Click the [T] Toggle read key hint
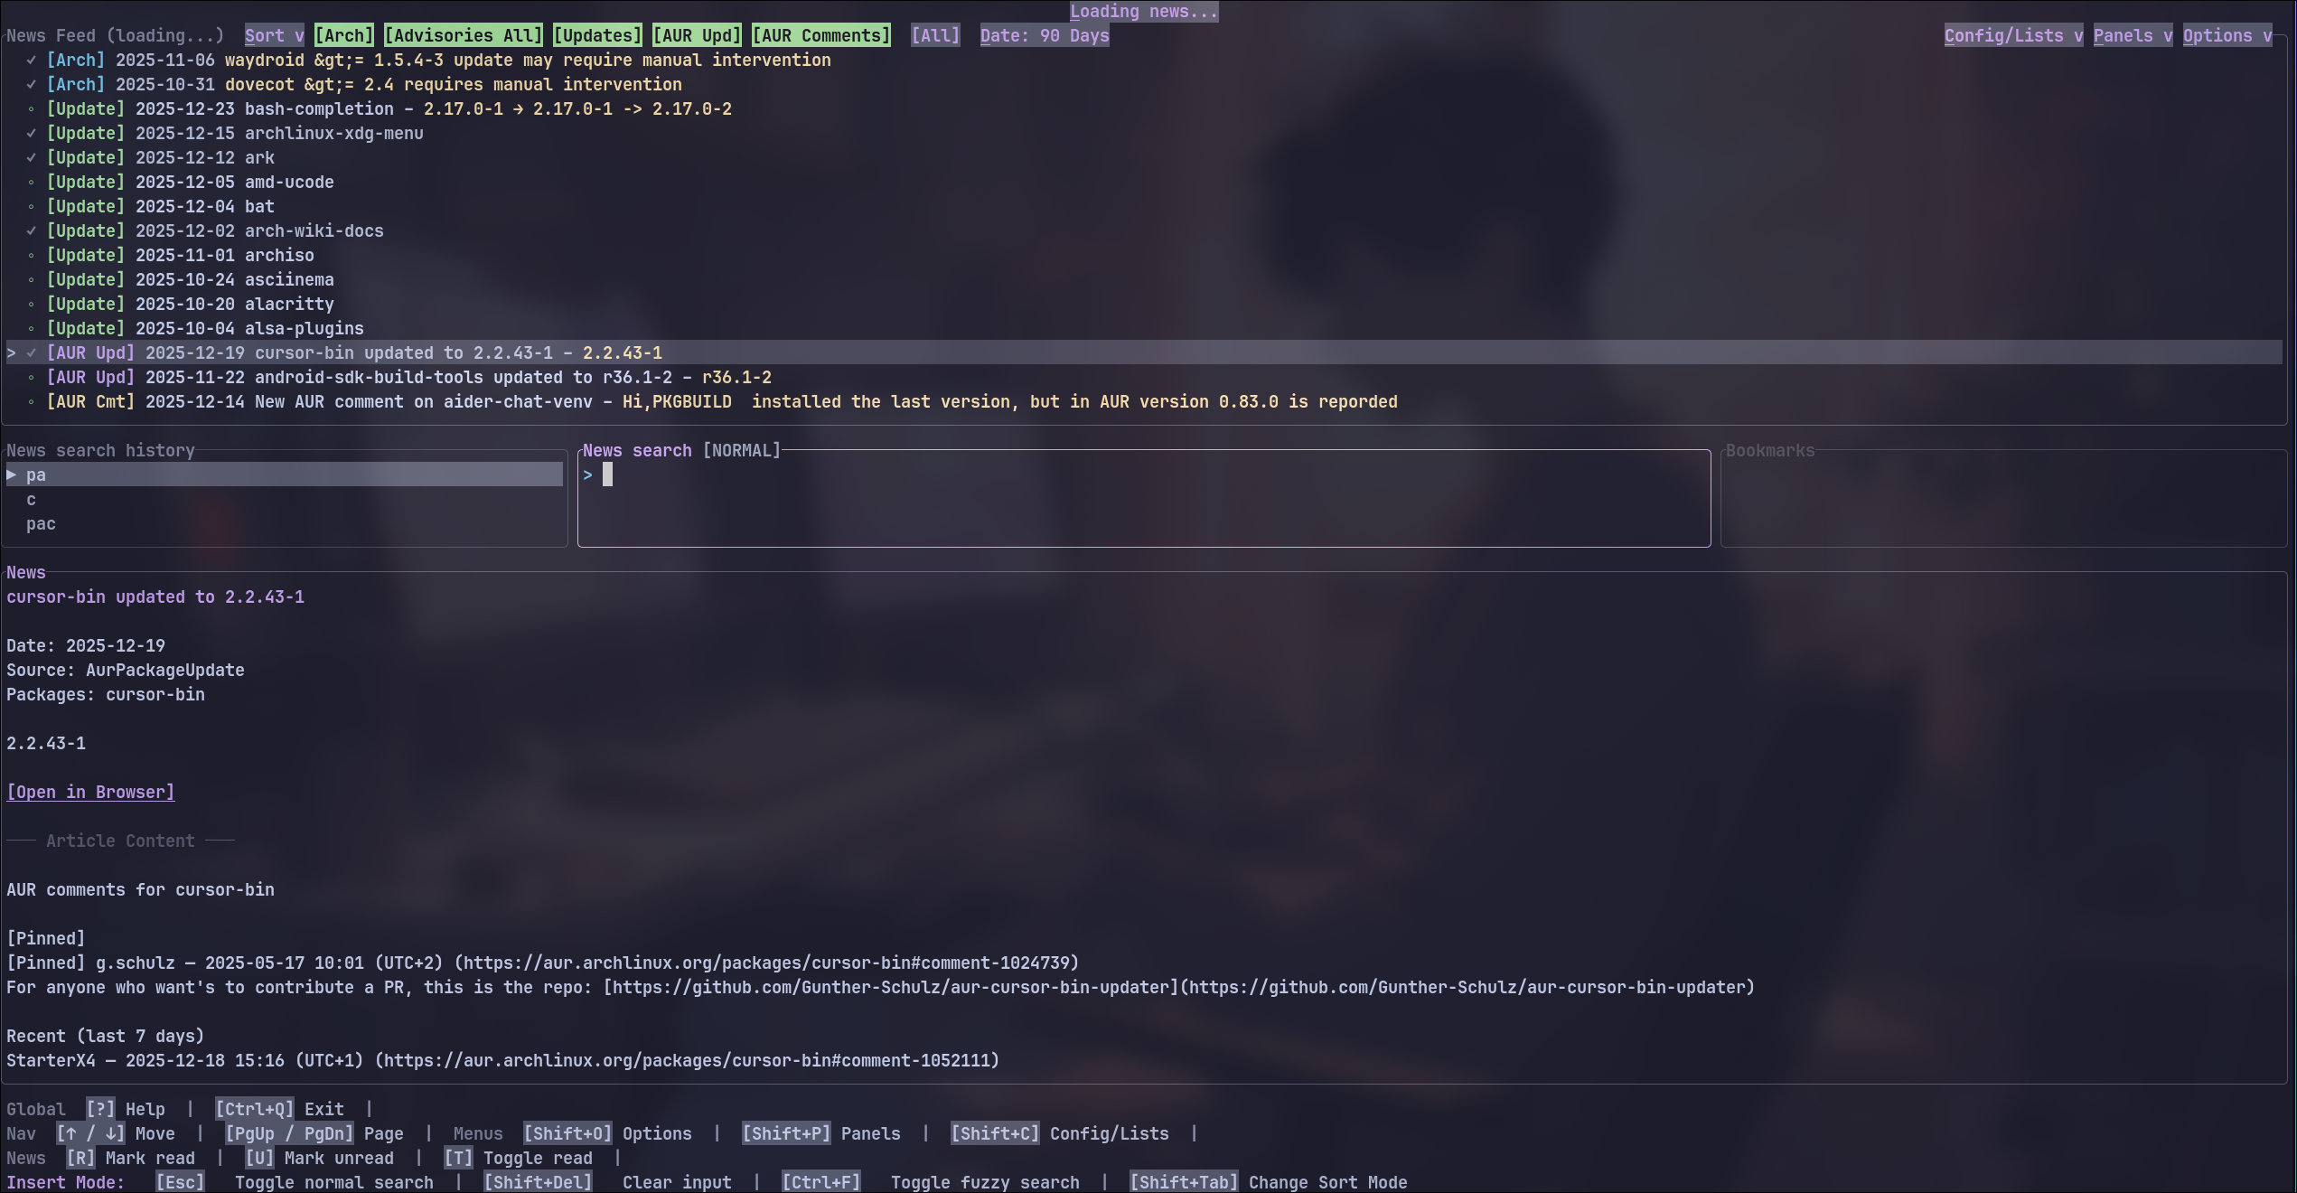 point(518,1158)
